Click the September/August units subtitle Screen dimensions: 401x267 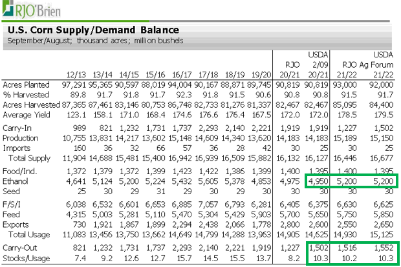point(95,41)
